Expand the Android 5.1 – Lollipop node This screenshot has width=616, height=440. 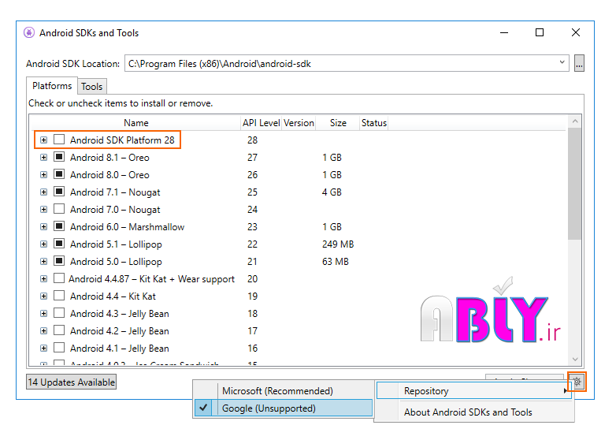pos(43,244)
